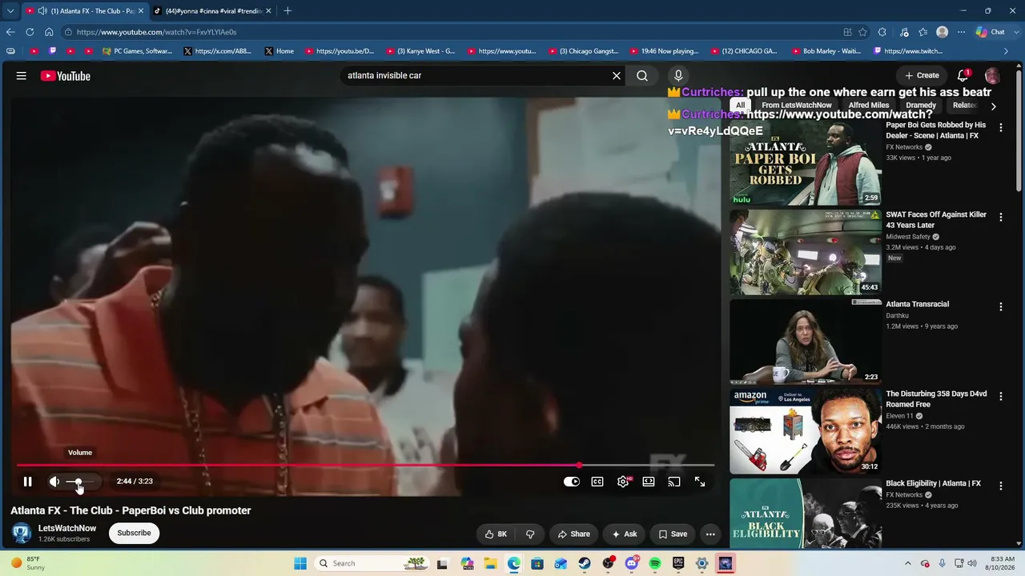Image resolution: width=1025 pixels, height=576 pixels.
Task: Select the Dramedy chip
Action: [x=921, y=106]
